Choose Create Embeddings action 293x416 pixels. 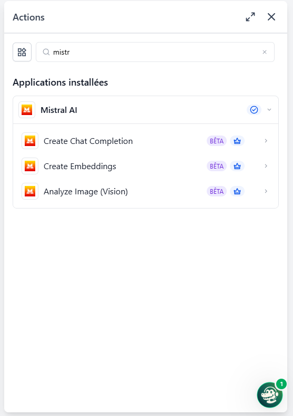pyautogui.click(x=146, y=166)
